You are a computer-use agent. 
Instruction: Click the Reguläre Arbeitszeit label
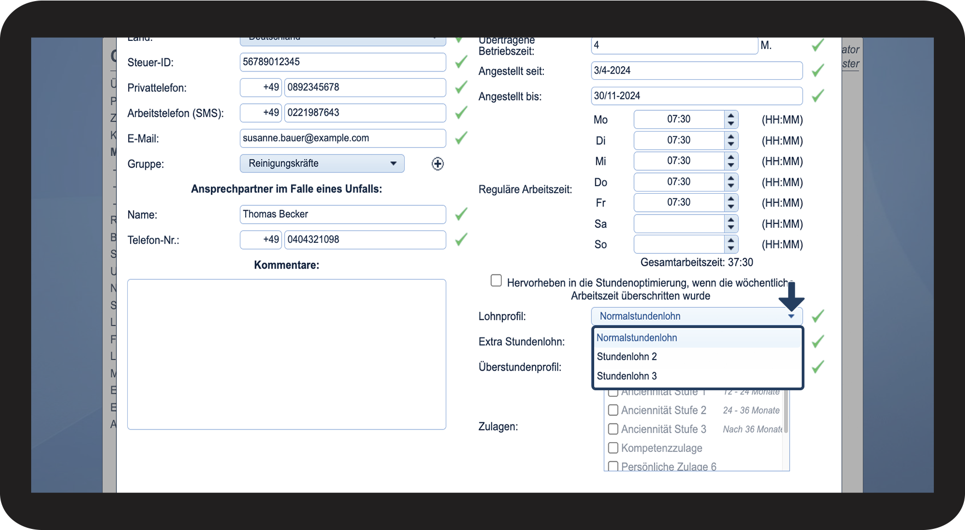525,190
